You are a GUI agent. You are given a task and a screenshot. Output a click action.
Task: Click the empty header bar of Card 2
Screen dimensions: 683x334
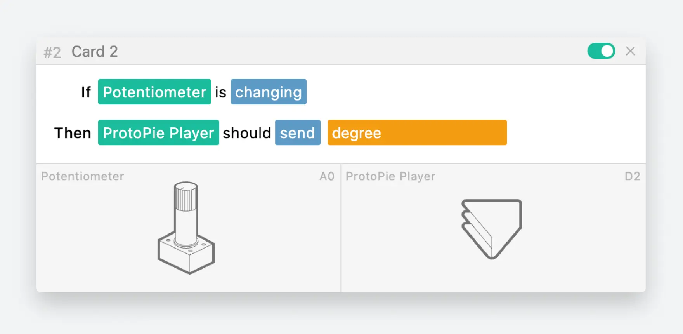[349, 51]
